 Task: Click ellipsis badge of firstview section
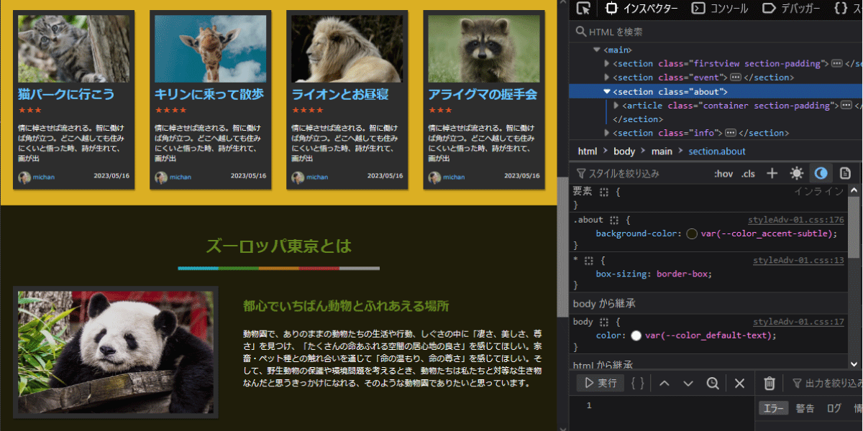[x=837, y=64]
